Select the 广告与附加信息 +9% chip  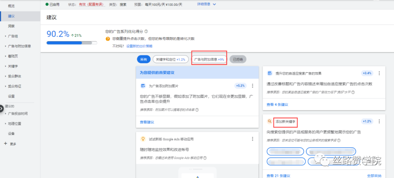[x=209, y=59]
